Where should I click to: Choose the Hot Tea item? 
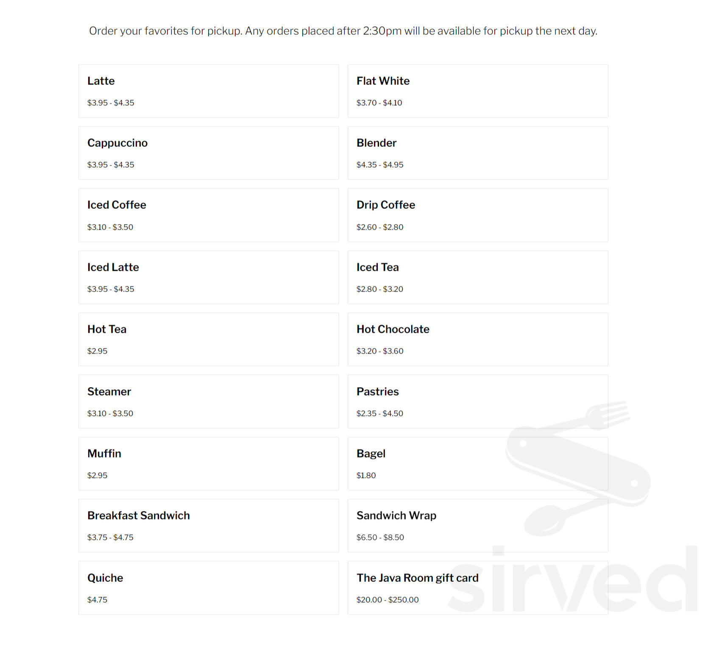coord(209,340)
